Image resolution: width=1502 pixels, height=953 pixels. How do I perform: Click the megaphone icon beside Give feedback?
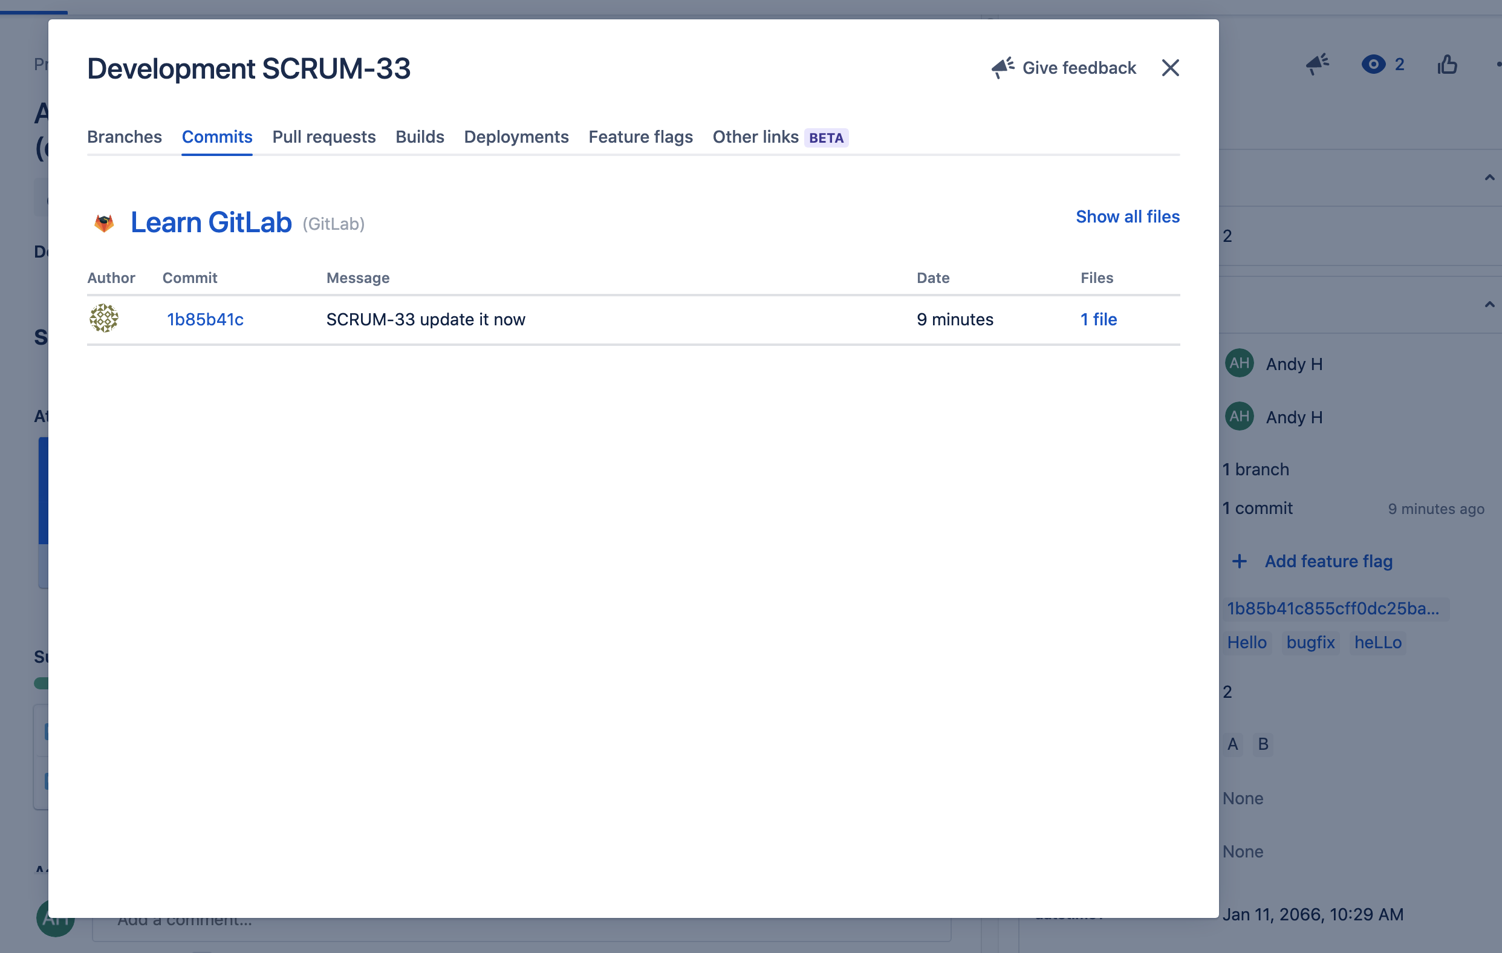[1001, 67]
